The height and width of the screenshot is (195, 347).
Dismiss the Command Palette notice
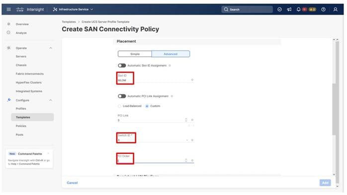pos(48,153)
